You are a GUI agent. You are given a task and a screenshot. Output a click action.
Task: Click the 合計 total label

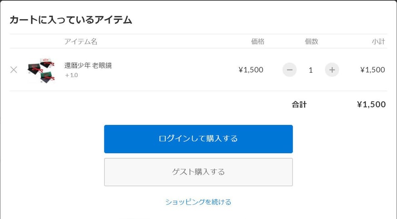299,105
